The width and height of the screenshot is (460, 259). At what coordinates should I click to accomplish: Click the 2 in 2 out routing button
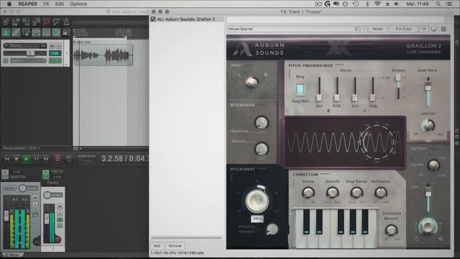(403, 29)
